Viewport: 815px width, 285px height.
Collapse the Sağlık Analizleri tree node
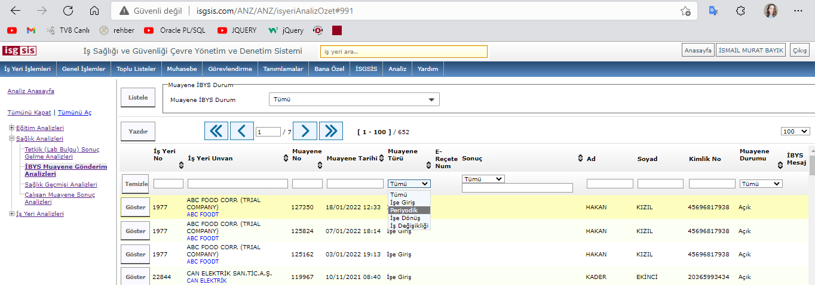pos(11,139)
